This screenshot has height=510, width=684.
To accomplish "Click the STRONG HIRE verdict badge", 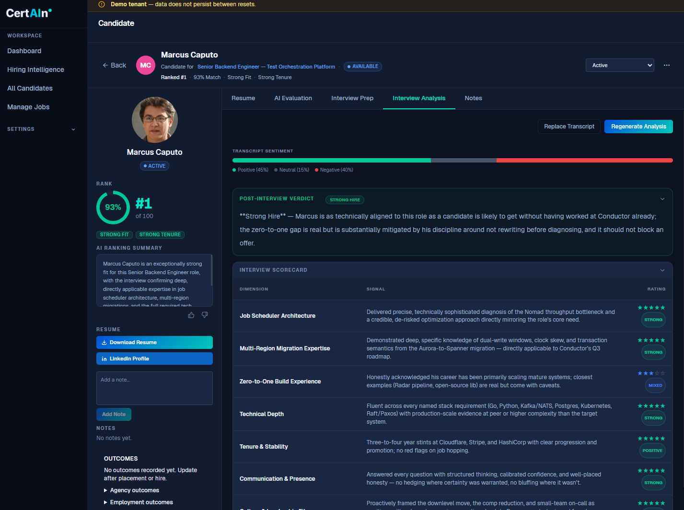I will 345,200.
